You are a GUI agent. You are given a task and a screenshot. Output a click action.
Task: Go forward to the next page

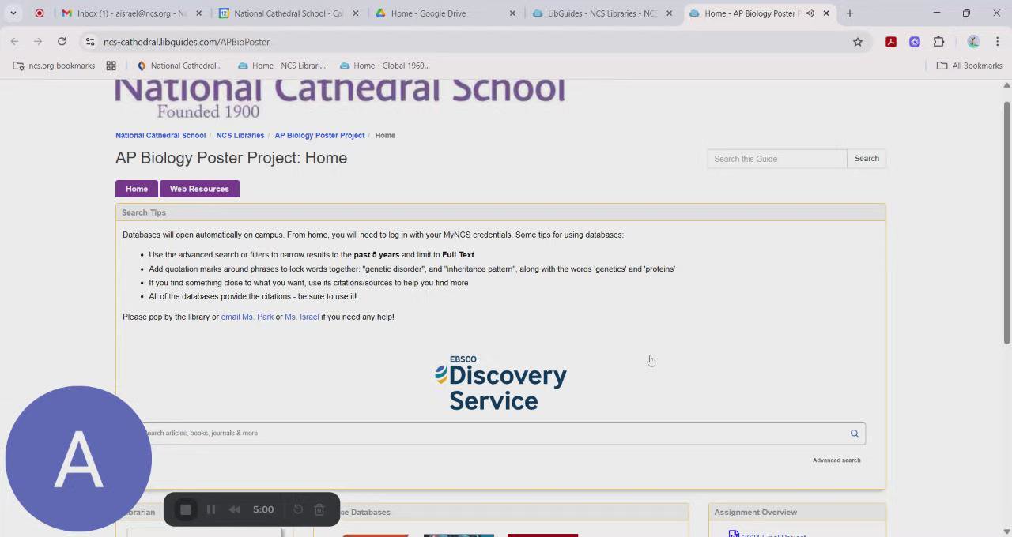38,42
